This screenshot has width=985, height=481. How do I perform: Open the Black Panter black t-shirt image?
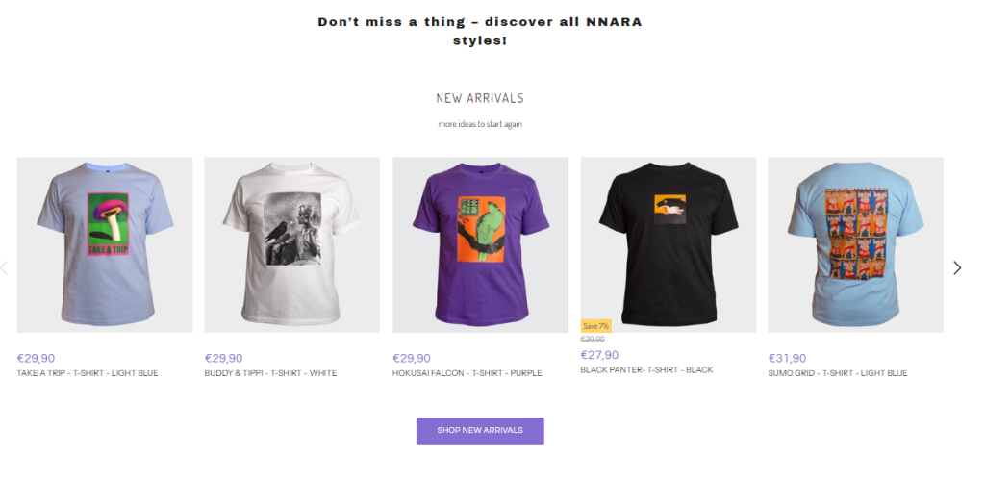point(669,244)
